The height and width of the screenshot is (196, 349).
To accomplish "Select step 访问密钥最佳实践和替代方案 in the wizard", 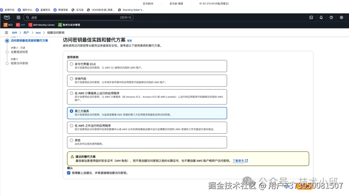I will (x=29, y=41).
